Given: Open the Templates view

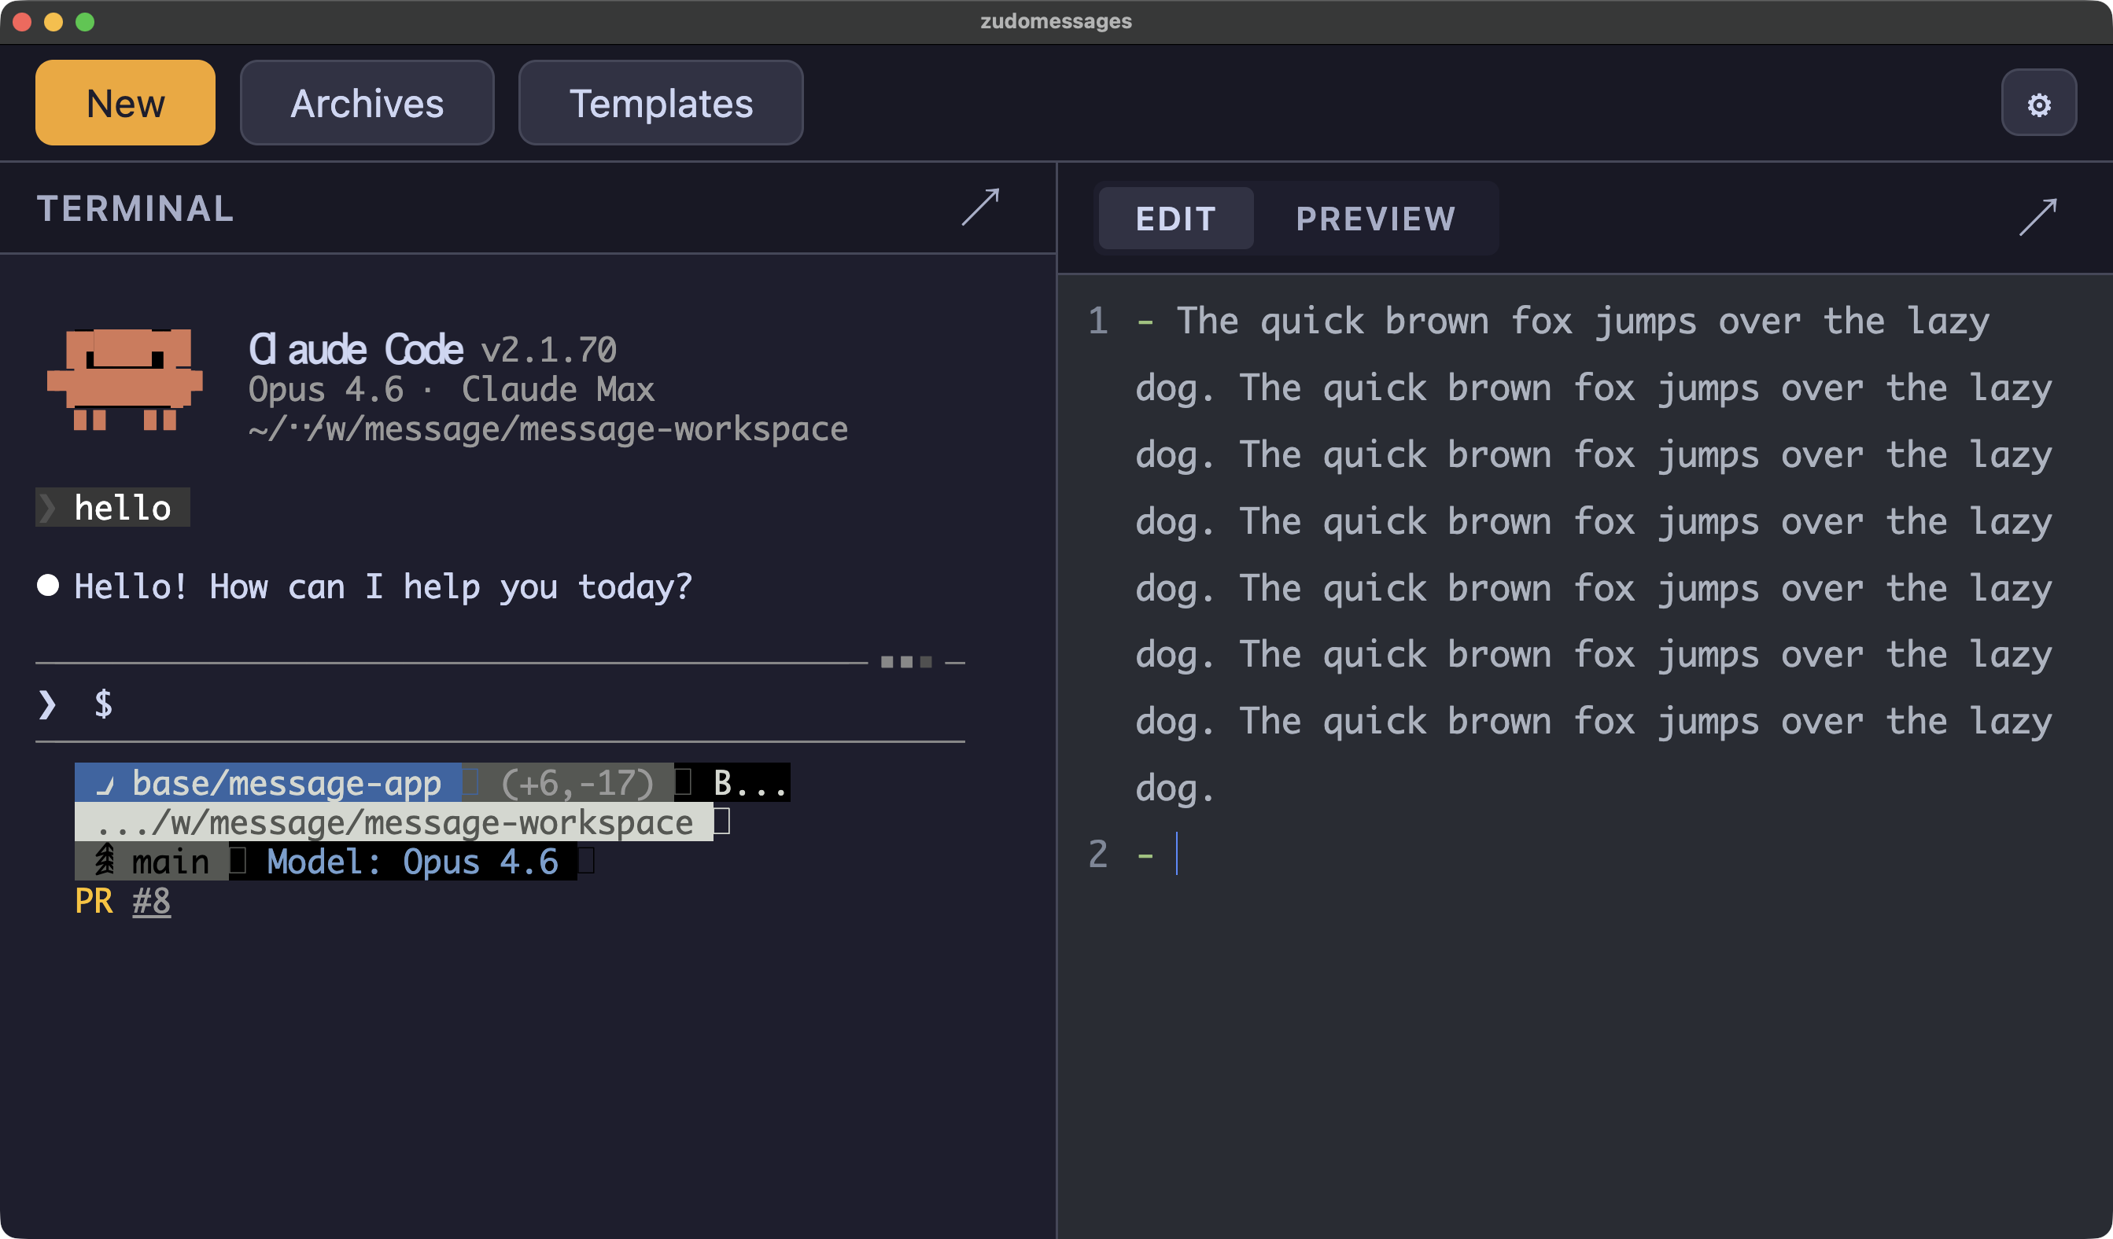Looking at the screenshot, I should 661,103.
